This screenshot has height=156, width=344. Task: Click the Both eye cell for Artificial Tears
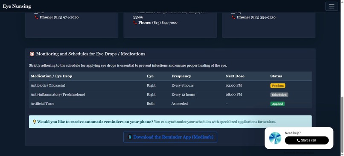coord(151,104)
